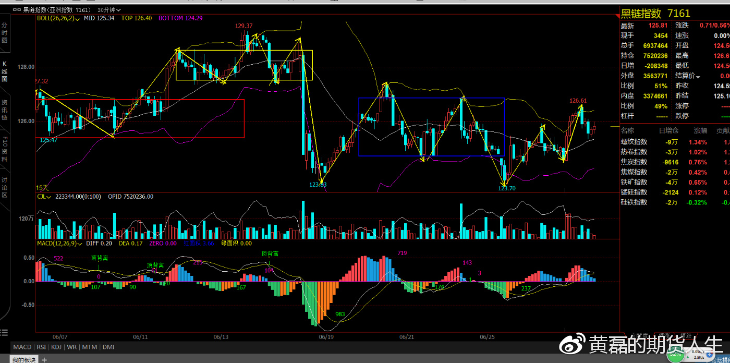
Task: Select the 分时图 sidebar tab
Action: (5, 32)
